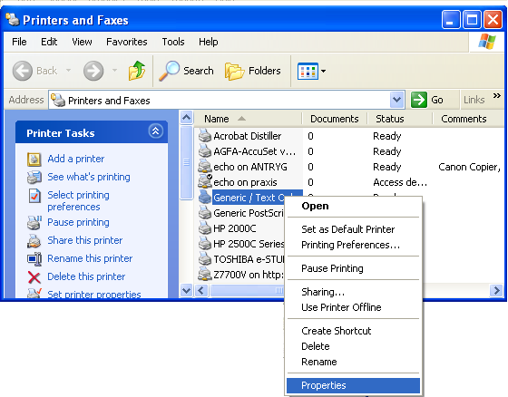Go up one folder level icon

click(137, 71)
